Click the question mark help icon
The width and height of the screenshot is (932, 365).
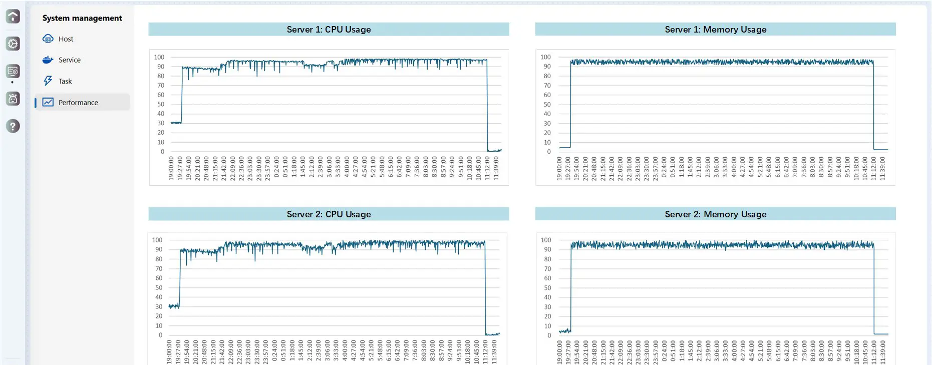[x=13, y=126]
